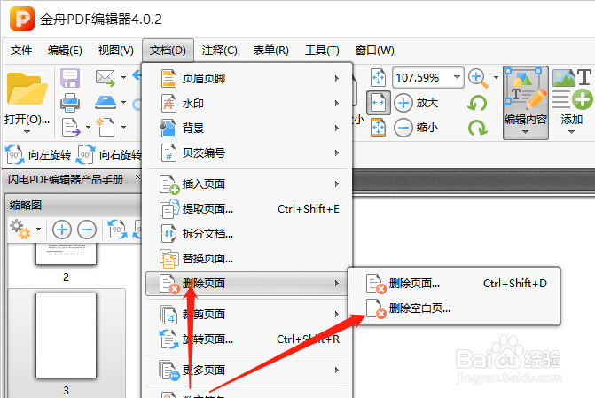Open the 背景 submenu
Viewport: 595px width, 398px height.
tap(247, 129)
